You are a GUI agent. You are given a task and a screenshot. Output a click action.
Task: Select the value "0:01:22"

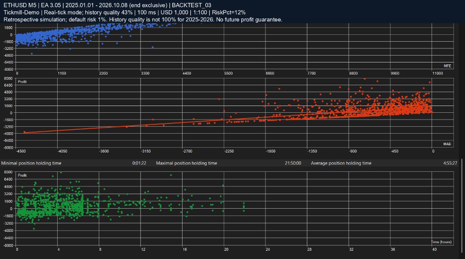click(x=139, y=163)
